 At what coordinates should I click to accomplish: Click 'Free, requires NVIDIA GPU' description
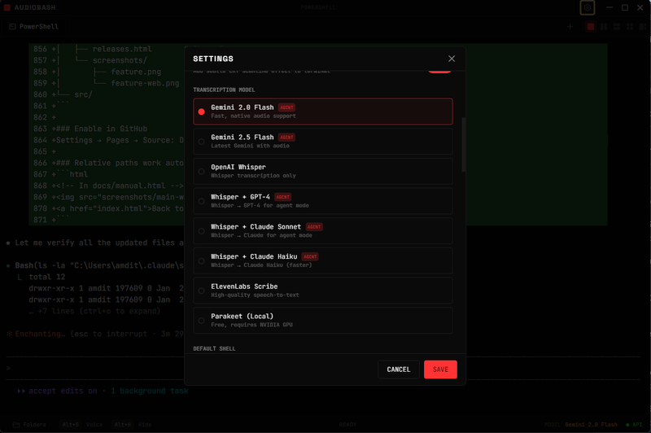click(x=251, y=325)
